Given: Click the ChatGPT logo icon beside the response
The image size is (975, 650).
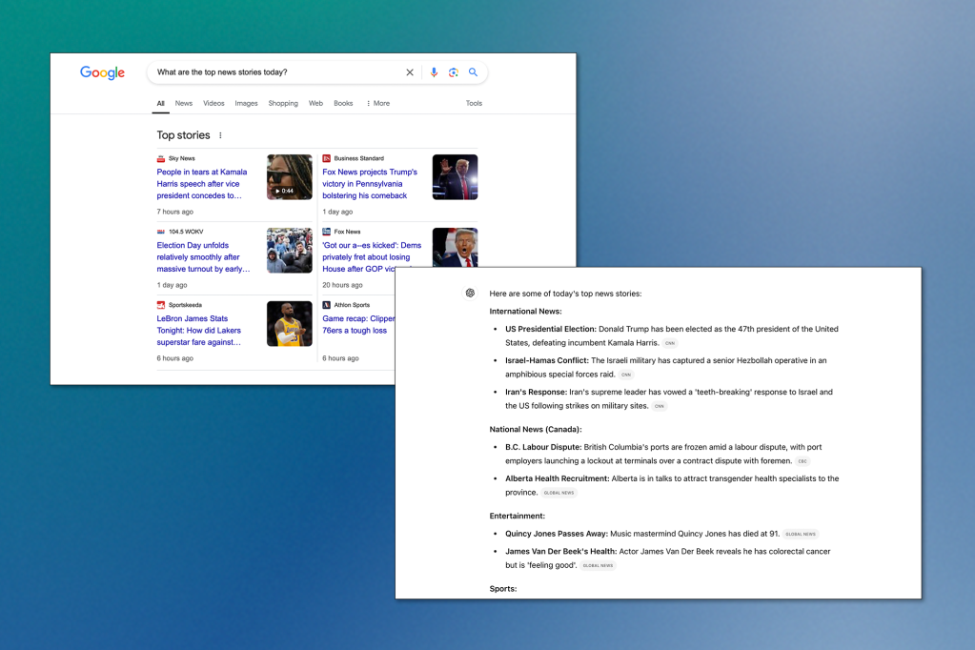Looking at the screenshot, I should [470, 293].
